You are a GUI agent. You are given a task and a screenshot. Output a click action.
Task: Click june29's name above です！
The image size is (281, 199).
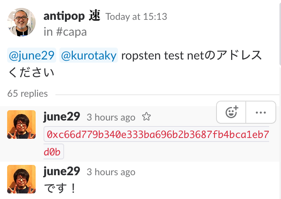click(x=62, y=172)
